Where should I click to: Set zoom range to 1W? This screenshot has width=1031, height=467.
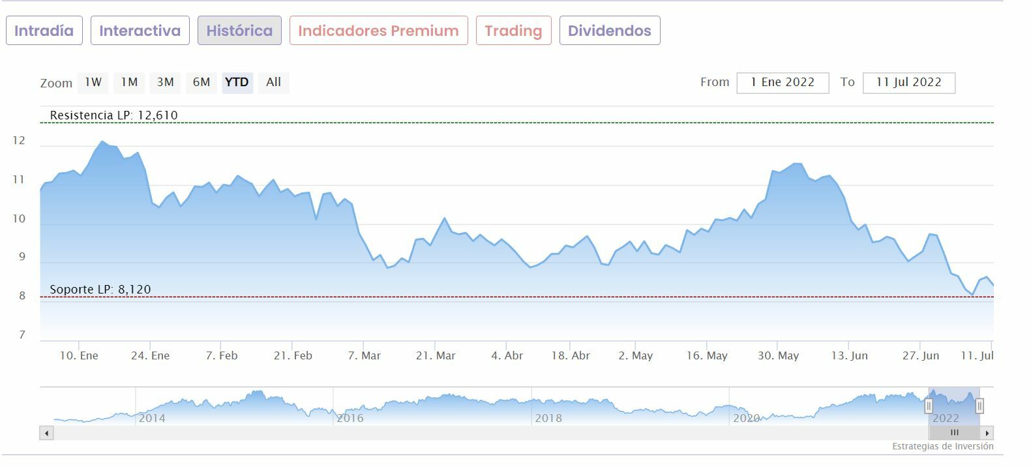click(x=93, y=82)
